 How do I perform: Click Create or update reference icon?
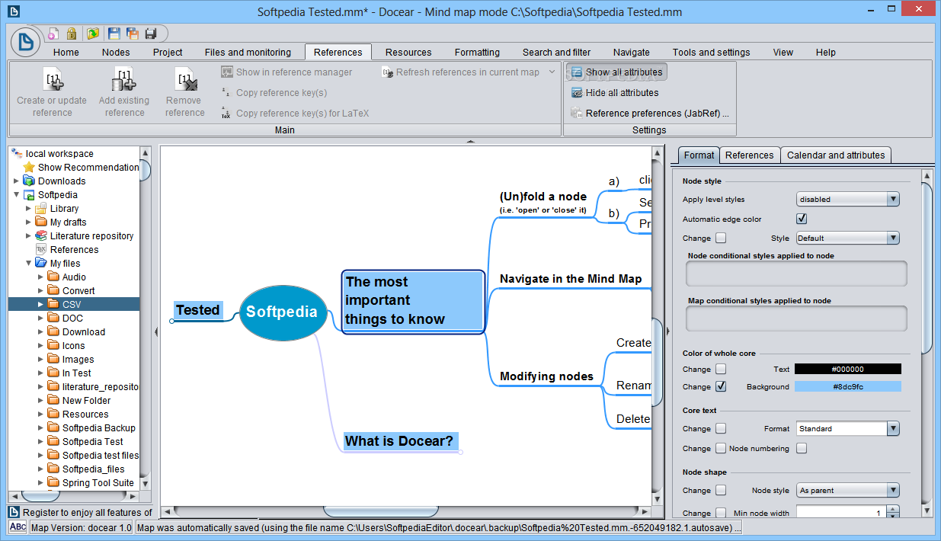pyautogui.click(x=53, y=78)
